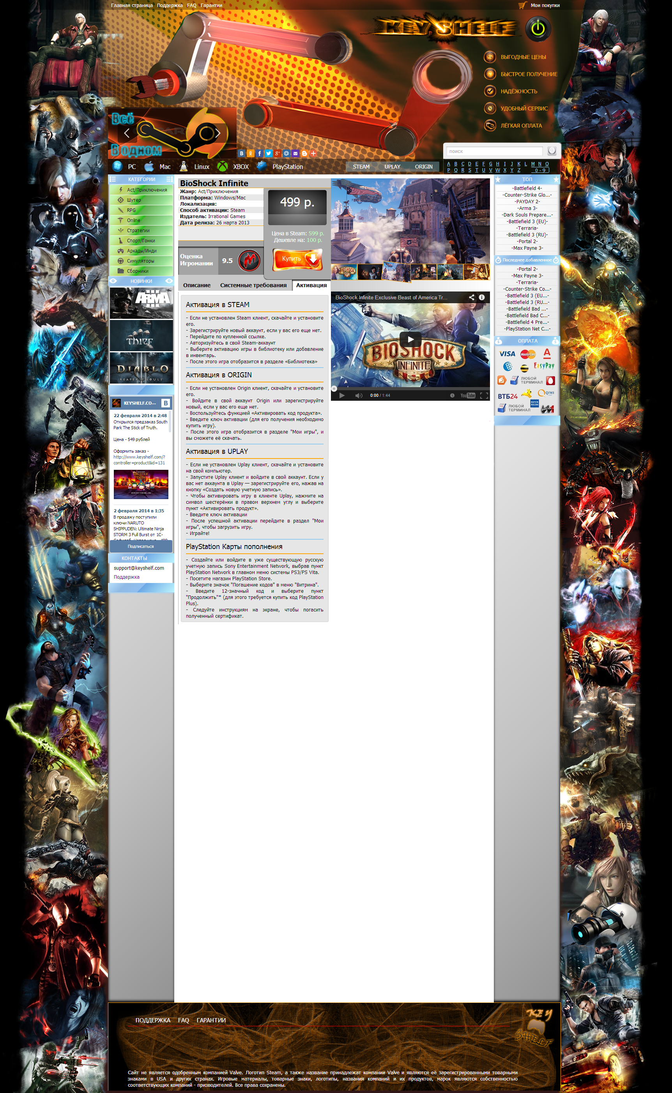Open the PC games section
Viewport: 672px width, 1093px height.
coord(124,166)
